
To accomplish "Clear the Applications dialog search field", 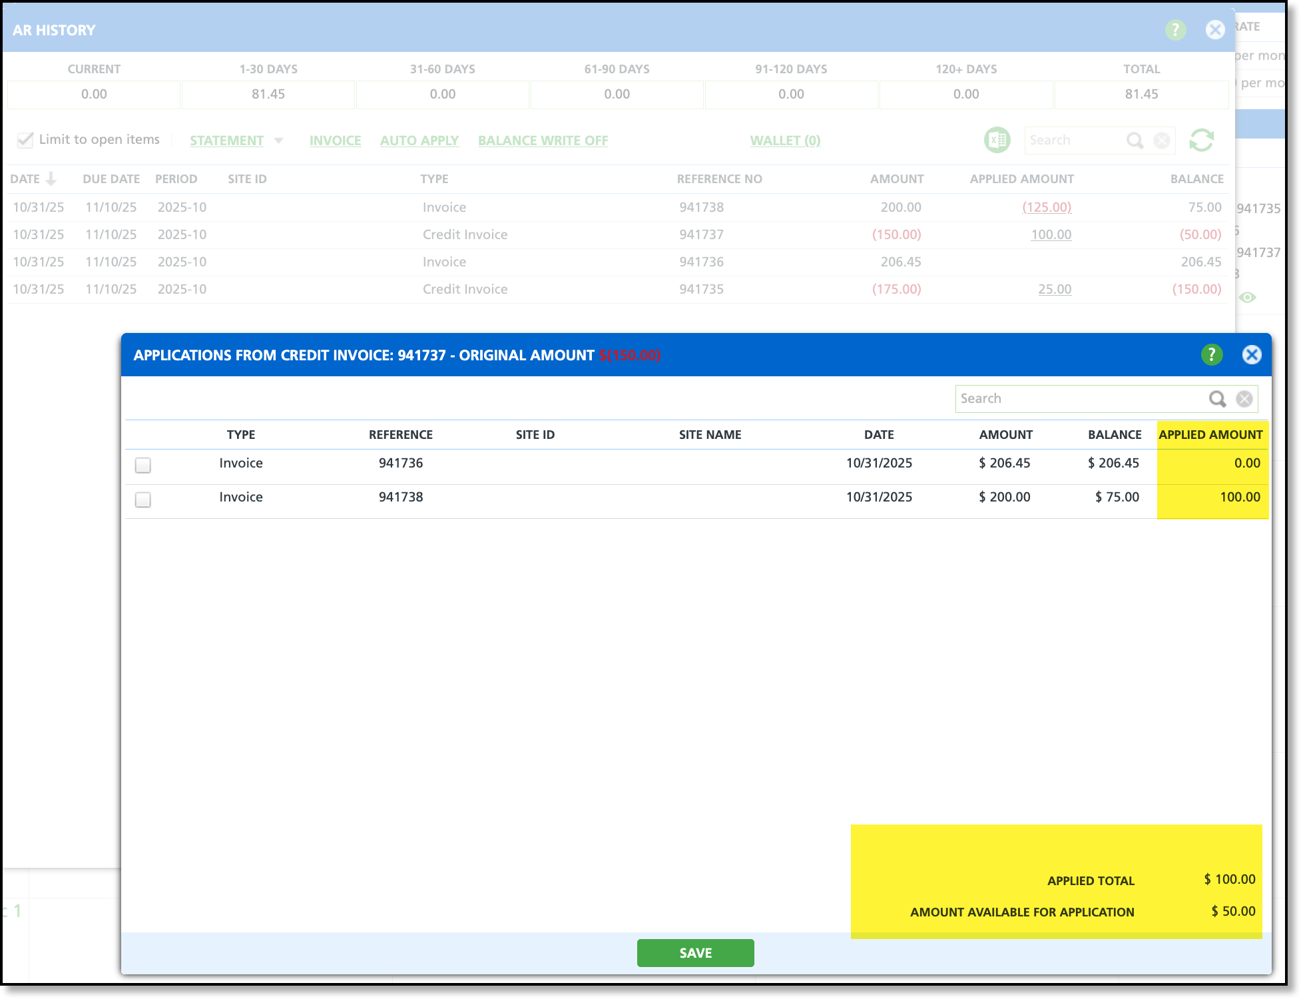I will [1244, 399].
